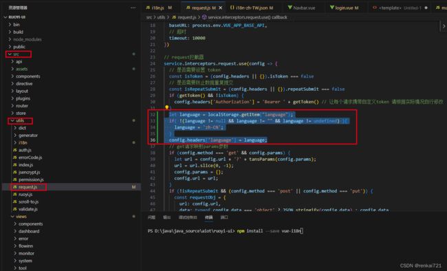This screenshot has width=447, height=271.
Task: Click the arrow icon at editor right edge
Action: [x=444, y=26]
